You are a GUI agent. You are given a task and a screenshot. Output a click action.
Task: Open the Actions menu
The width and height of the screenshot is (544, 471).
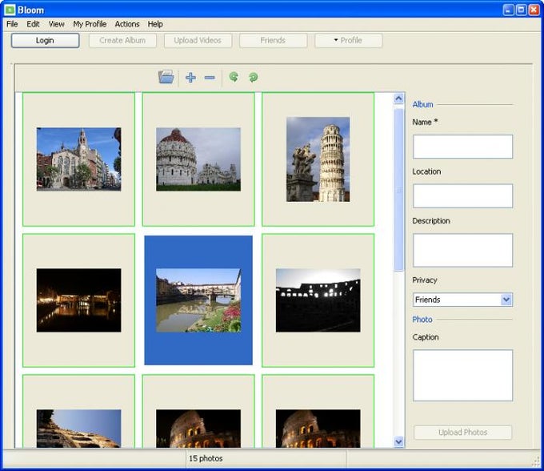click(127, 24)
